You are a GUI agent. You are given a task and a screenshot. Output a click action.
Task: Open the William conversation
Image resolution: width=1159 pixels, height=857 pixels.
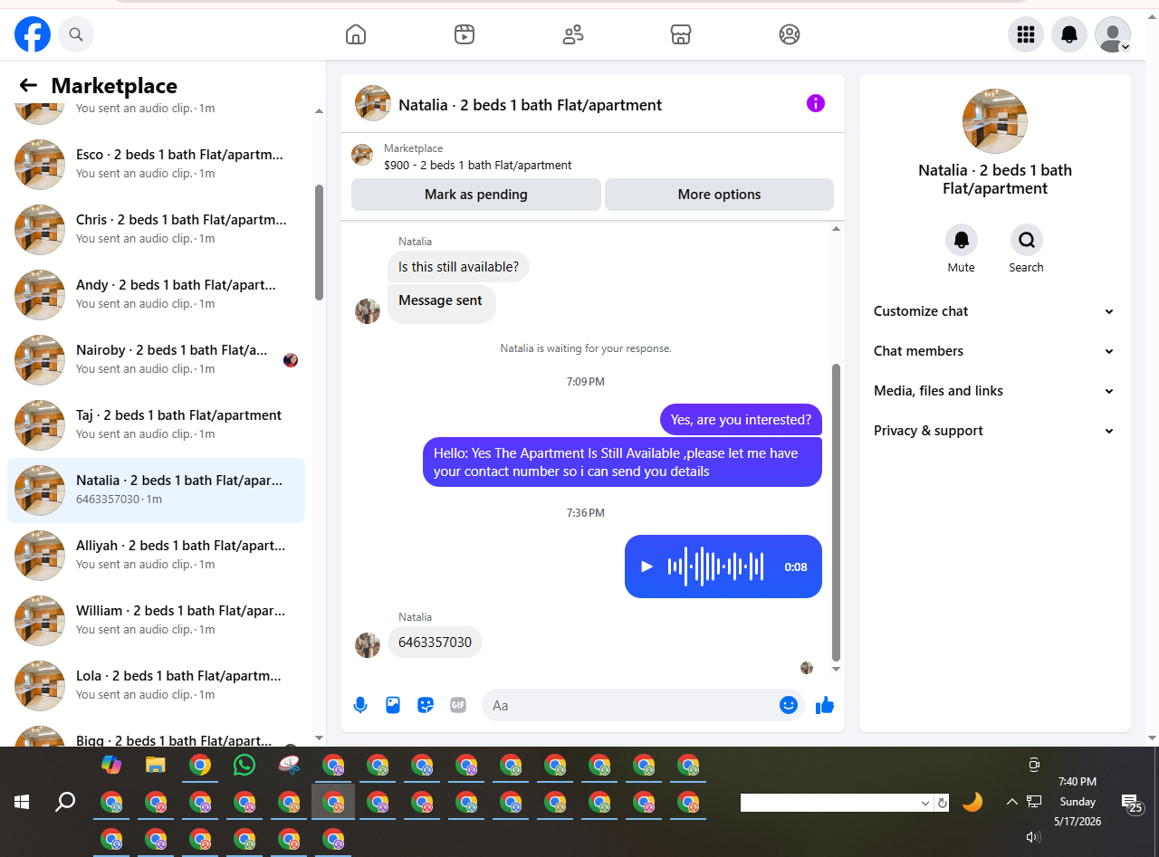point(156,620)
